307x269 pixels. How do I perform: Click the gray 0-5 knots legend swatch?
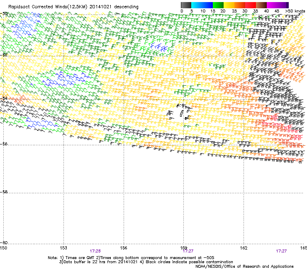(186, 5)
